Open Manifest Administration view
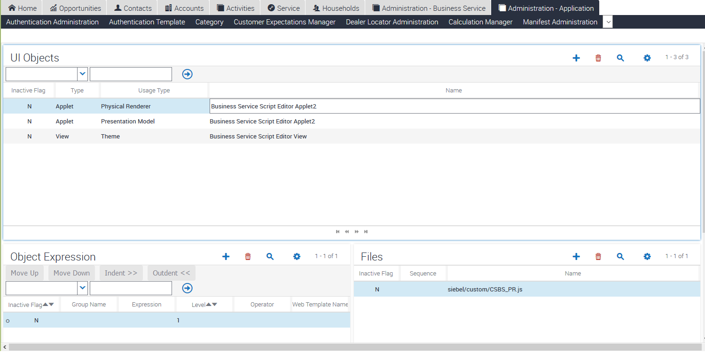705x352 pixels. 560,22
